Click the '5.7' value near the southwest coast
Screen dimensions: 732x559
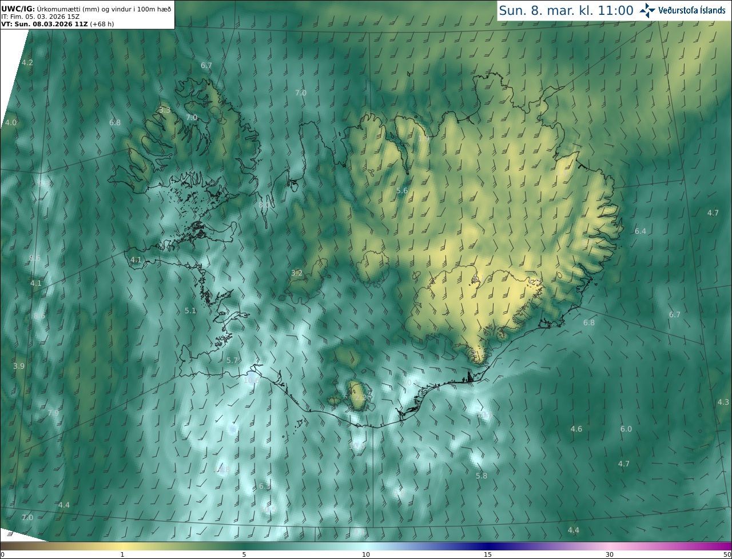pyautogui.click(x=232, y=360)
